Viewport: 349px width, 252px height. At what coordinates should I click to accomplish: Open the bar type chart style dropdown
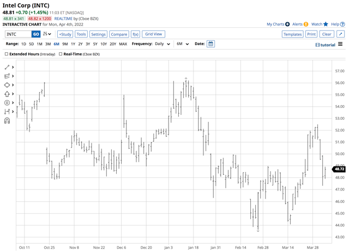pyautogui.click(x=47, y=34)
